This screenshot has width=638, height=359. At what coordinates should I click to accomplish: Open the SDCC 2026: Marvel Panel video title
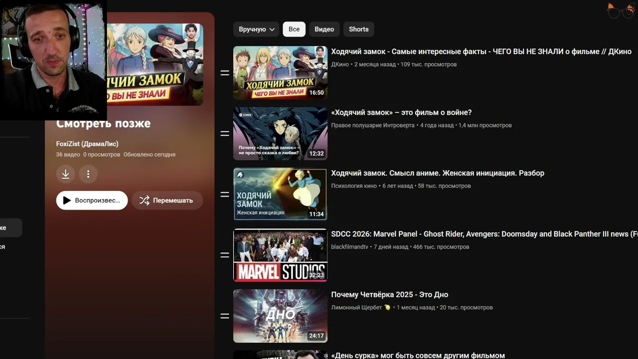point(484,234)
